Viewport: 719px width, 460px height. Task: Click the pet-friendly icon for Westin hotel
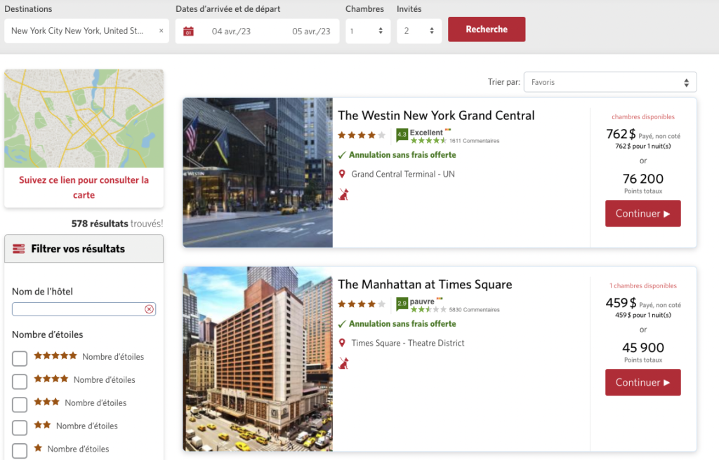pos(343,194)
